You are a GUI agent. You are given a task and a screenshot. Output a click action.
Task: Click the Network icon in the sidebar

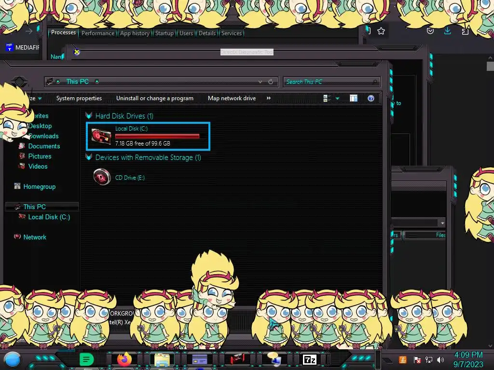[x=17, y=237]
